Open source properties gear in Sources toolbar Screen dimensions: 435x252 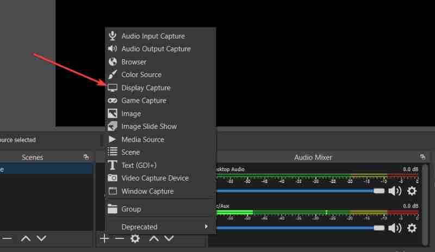pyautogui.click(x=135, y=238)
